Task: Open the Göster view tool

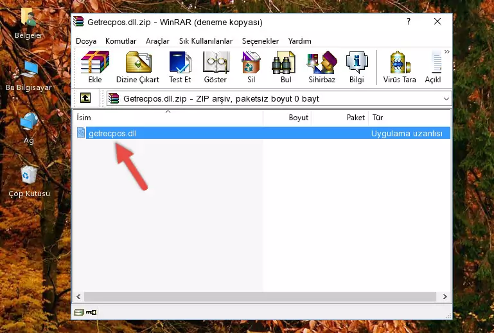Action: point(215,67)
